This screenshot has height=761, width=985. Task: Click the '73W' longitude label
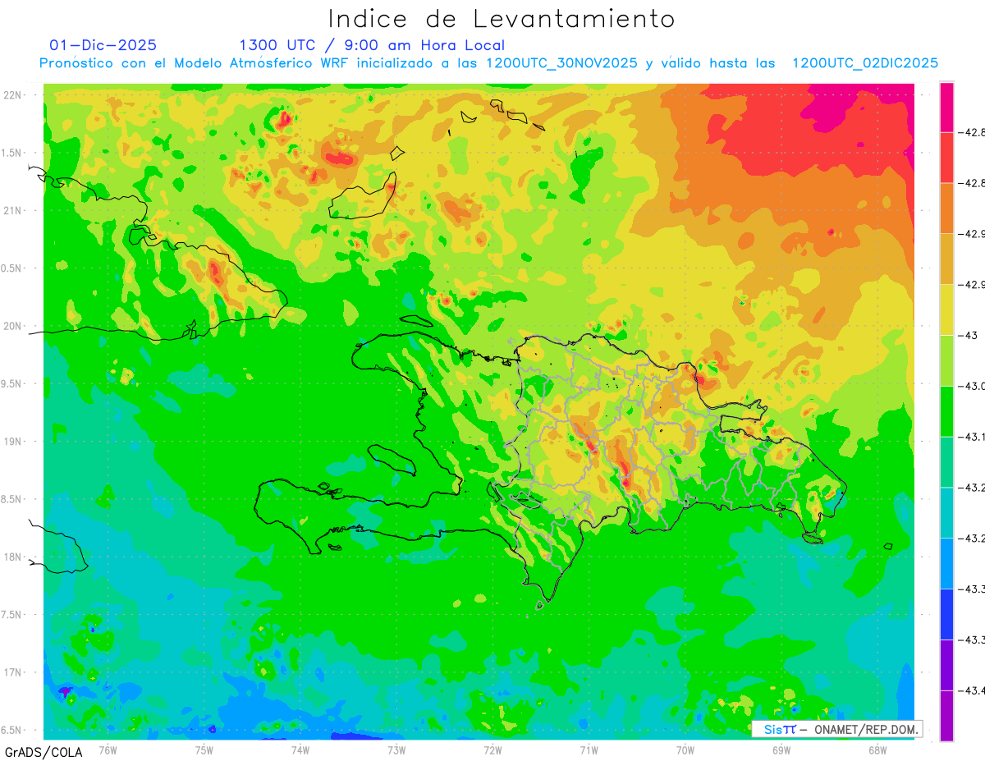pyautogui.click(x=396, y=750)
